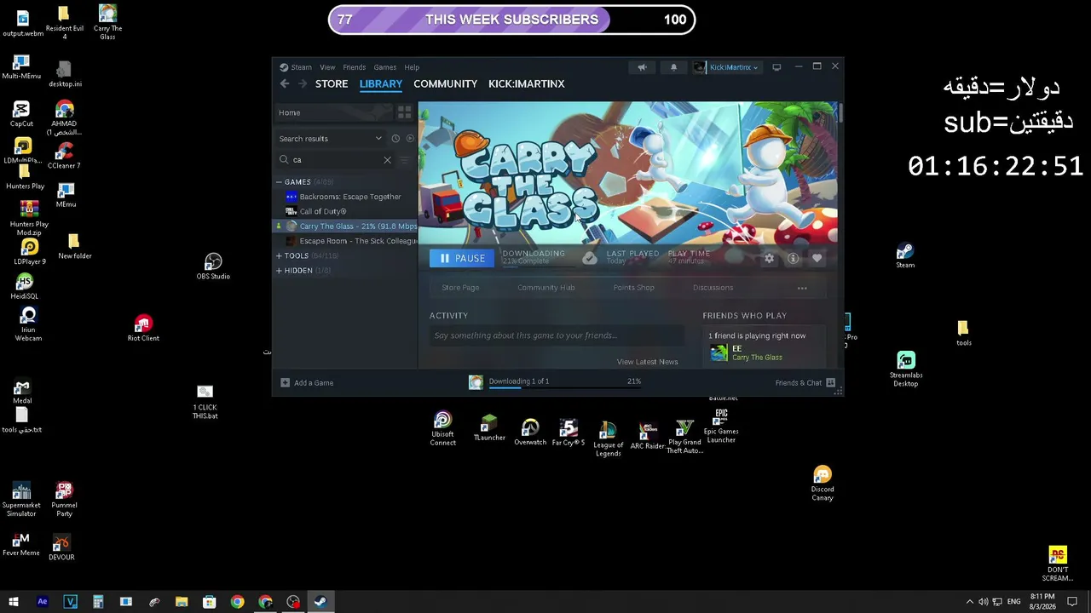The image size is (1091, 613).
Task: Check Carry The Glass cloud save status
Action: point(590,258)
